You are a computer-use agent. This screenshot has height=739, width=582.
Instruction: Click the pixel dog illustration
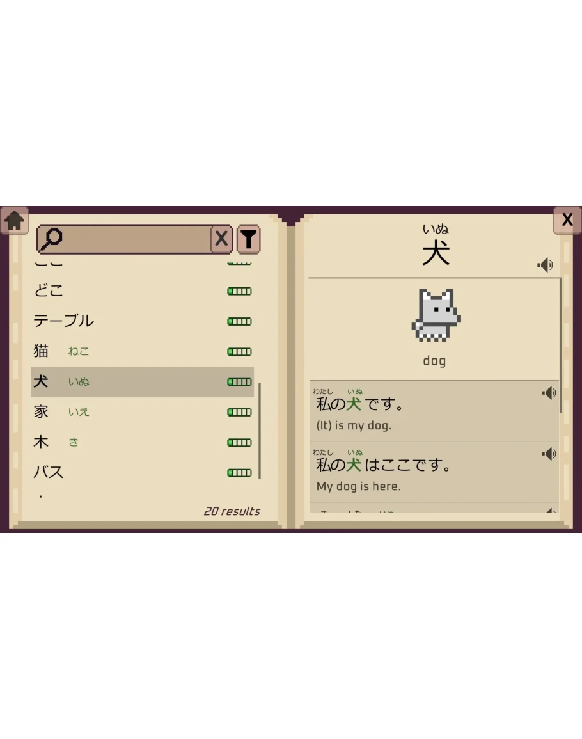(x=436, y=315)
